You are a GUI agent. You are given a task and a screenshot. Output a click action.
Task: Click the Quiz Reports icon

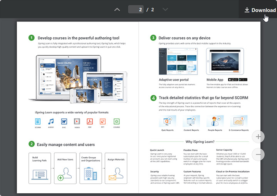pyautogui.click(x=168, y=121)
